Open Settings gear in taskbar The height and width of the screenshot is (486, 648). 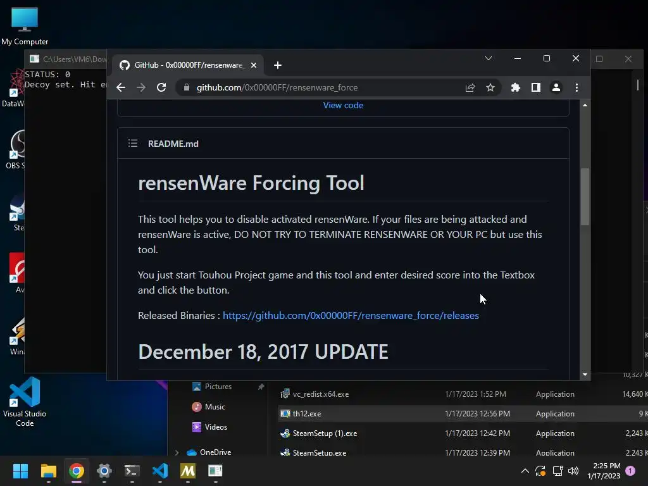(x=104, y=471)
